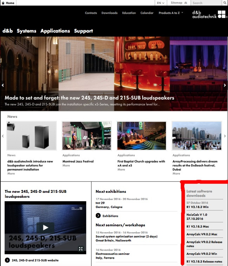228x266 pixels.
Task: Open the Electroacoustics seminar entry
Action: click(113, 254)
